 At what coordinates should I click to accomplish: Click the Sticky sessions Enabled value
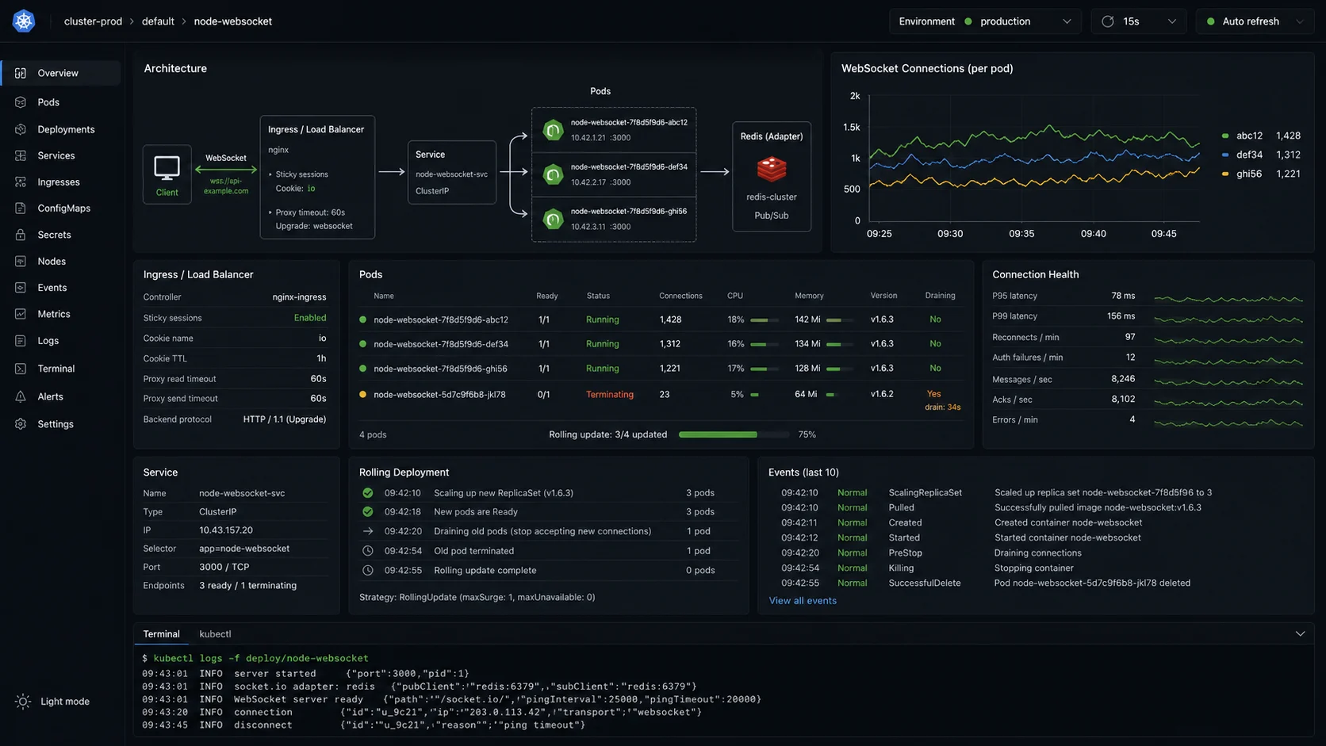click(x=310, y=318)
